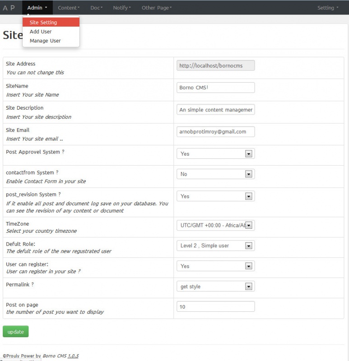Open the Setting menu at top right
The width and height of the screenshot is (349, 361).
pyautogui.click(x=328, y=8)
